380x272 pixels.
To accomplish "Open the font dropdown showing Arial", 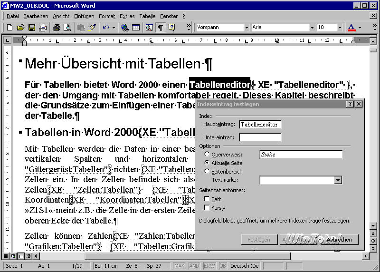I will (x=312, y=28).
